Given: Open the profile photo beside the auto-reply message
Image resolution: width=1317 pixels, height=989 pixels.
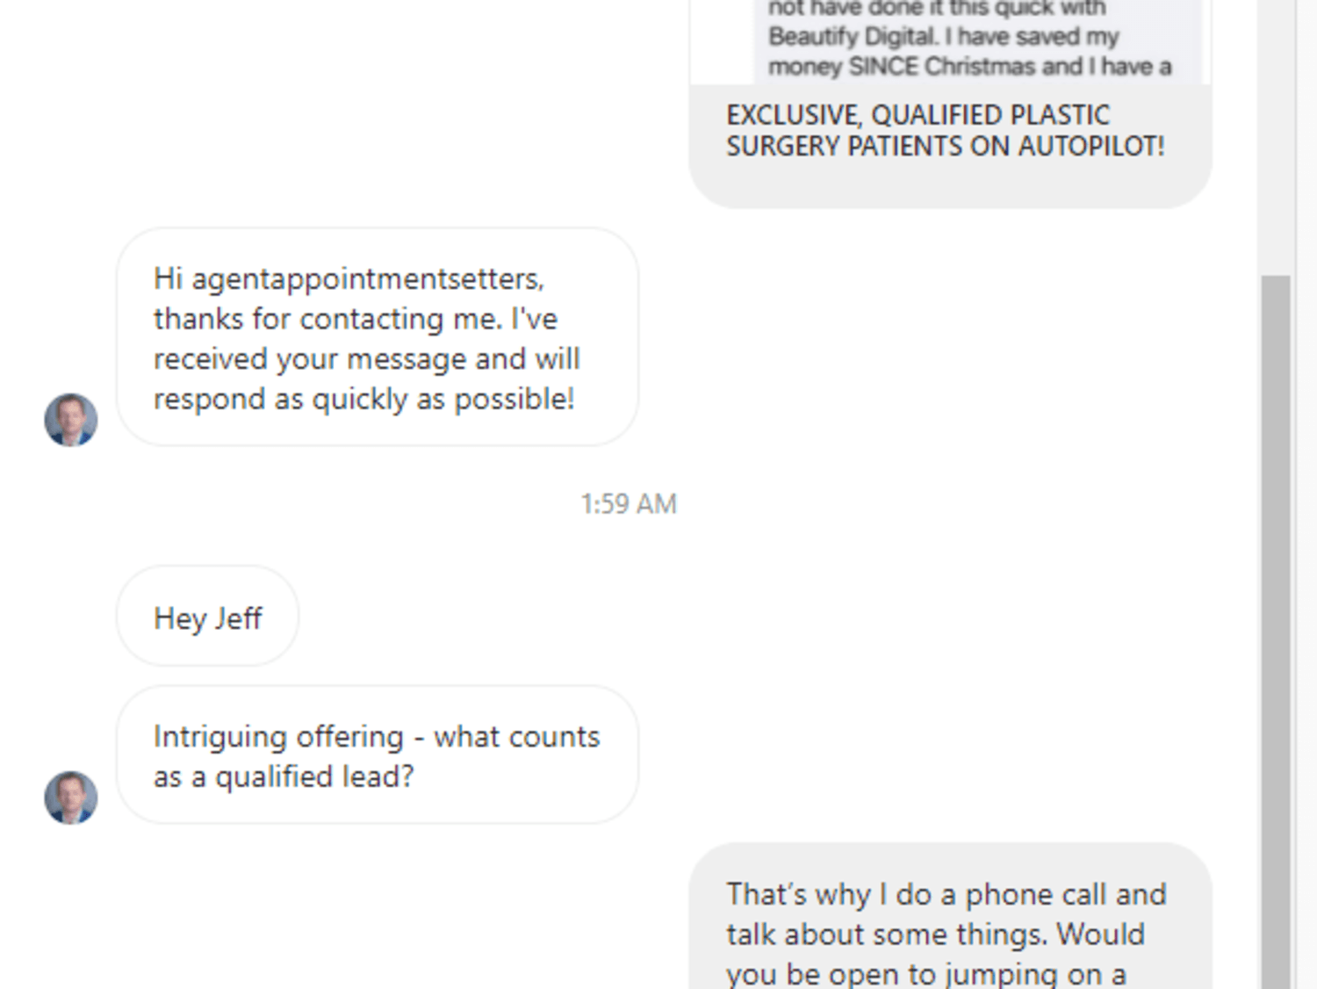Looking at the screenshot, I should 71,420.
